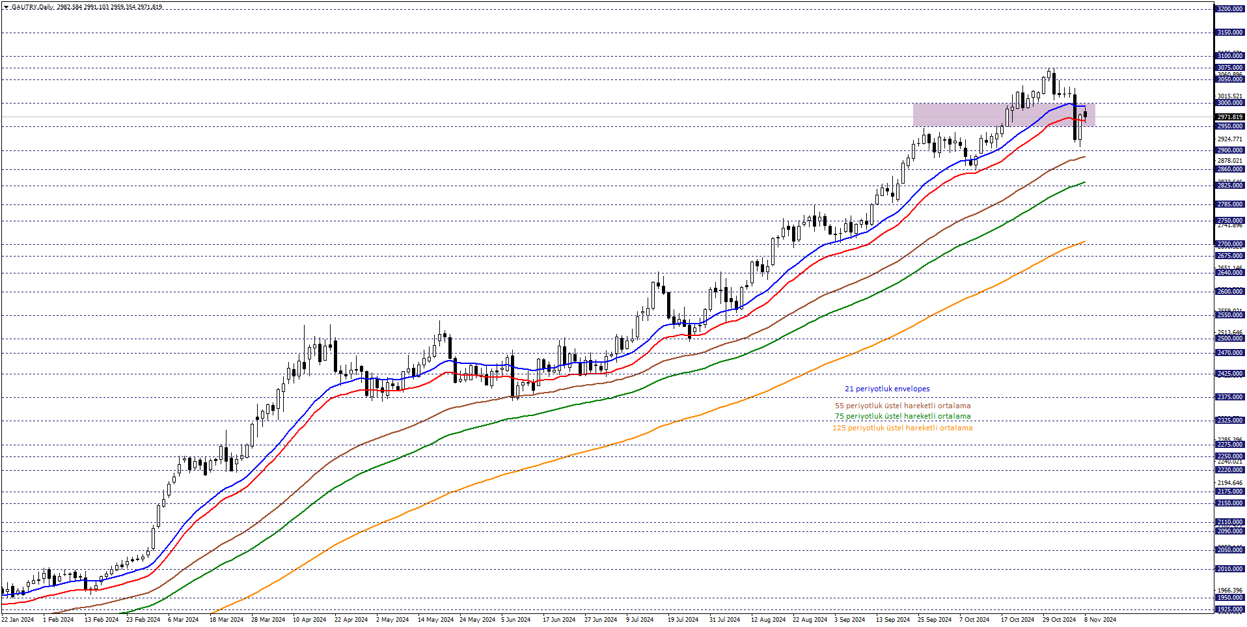
Task: Click the 3000.000 price level label
Action: tap(1230, 103)
